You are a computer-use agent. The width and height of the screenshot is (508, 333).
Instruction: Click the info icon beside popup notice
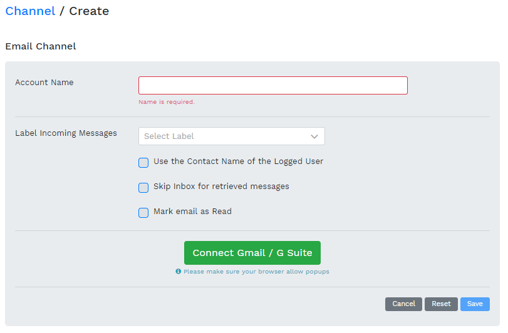tap(179, 272)
